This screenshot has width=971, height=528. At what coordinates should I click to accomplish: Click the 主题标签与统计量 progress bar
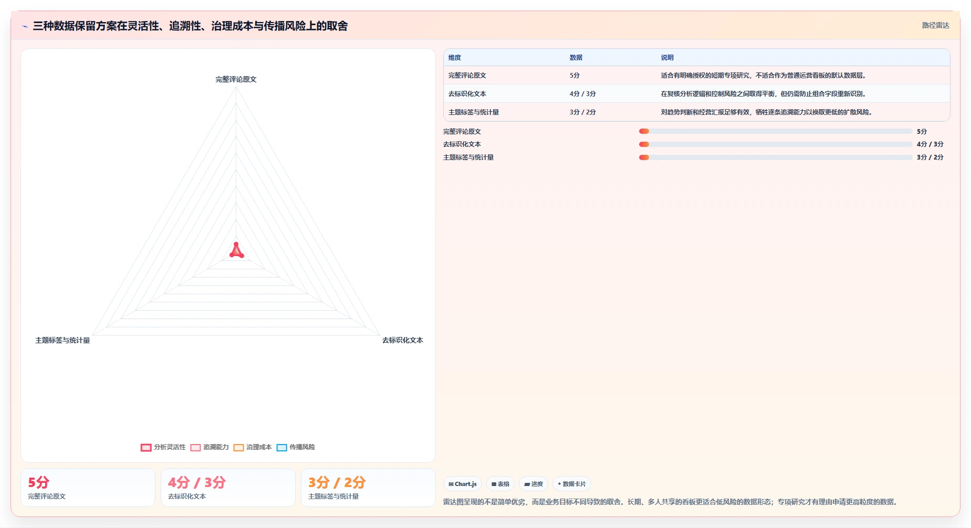click(775, 157)
